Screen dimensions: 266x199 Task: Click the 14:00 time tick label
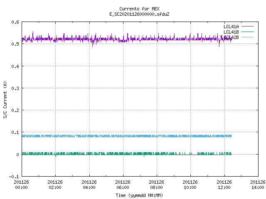point(258,187)
